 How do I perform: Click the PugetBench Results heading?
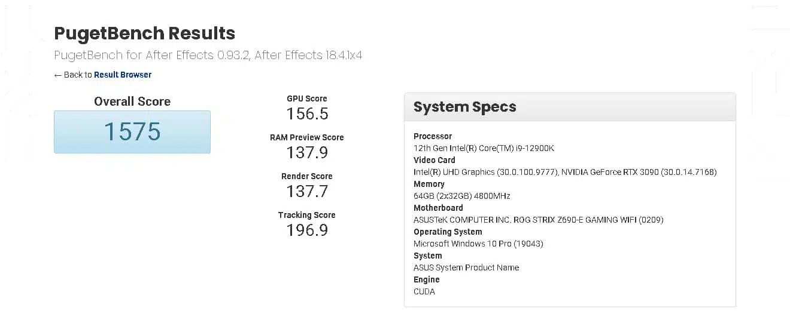(x=145, y=33)
